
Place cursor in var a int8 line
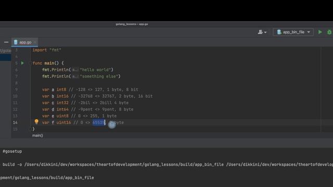[x=90, y=89]
